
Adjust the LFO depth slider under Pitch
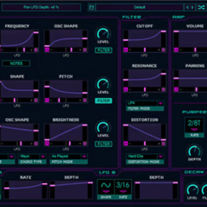[x=66, y=100]
